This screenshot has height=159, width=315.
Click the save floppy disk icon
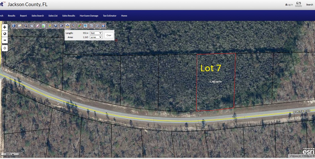tap(103, 26)
